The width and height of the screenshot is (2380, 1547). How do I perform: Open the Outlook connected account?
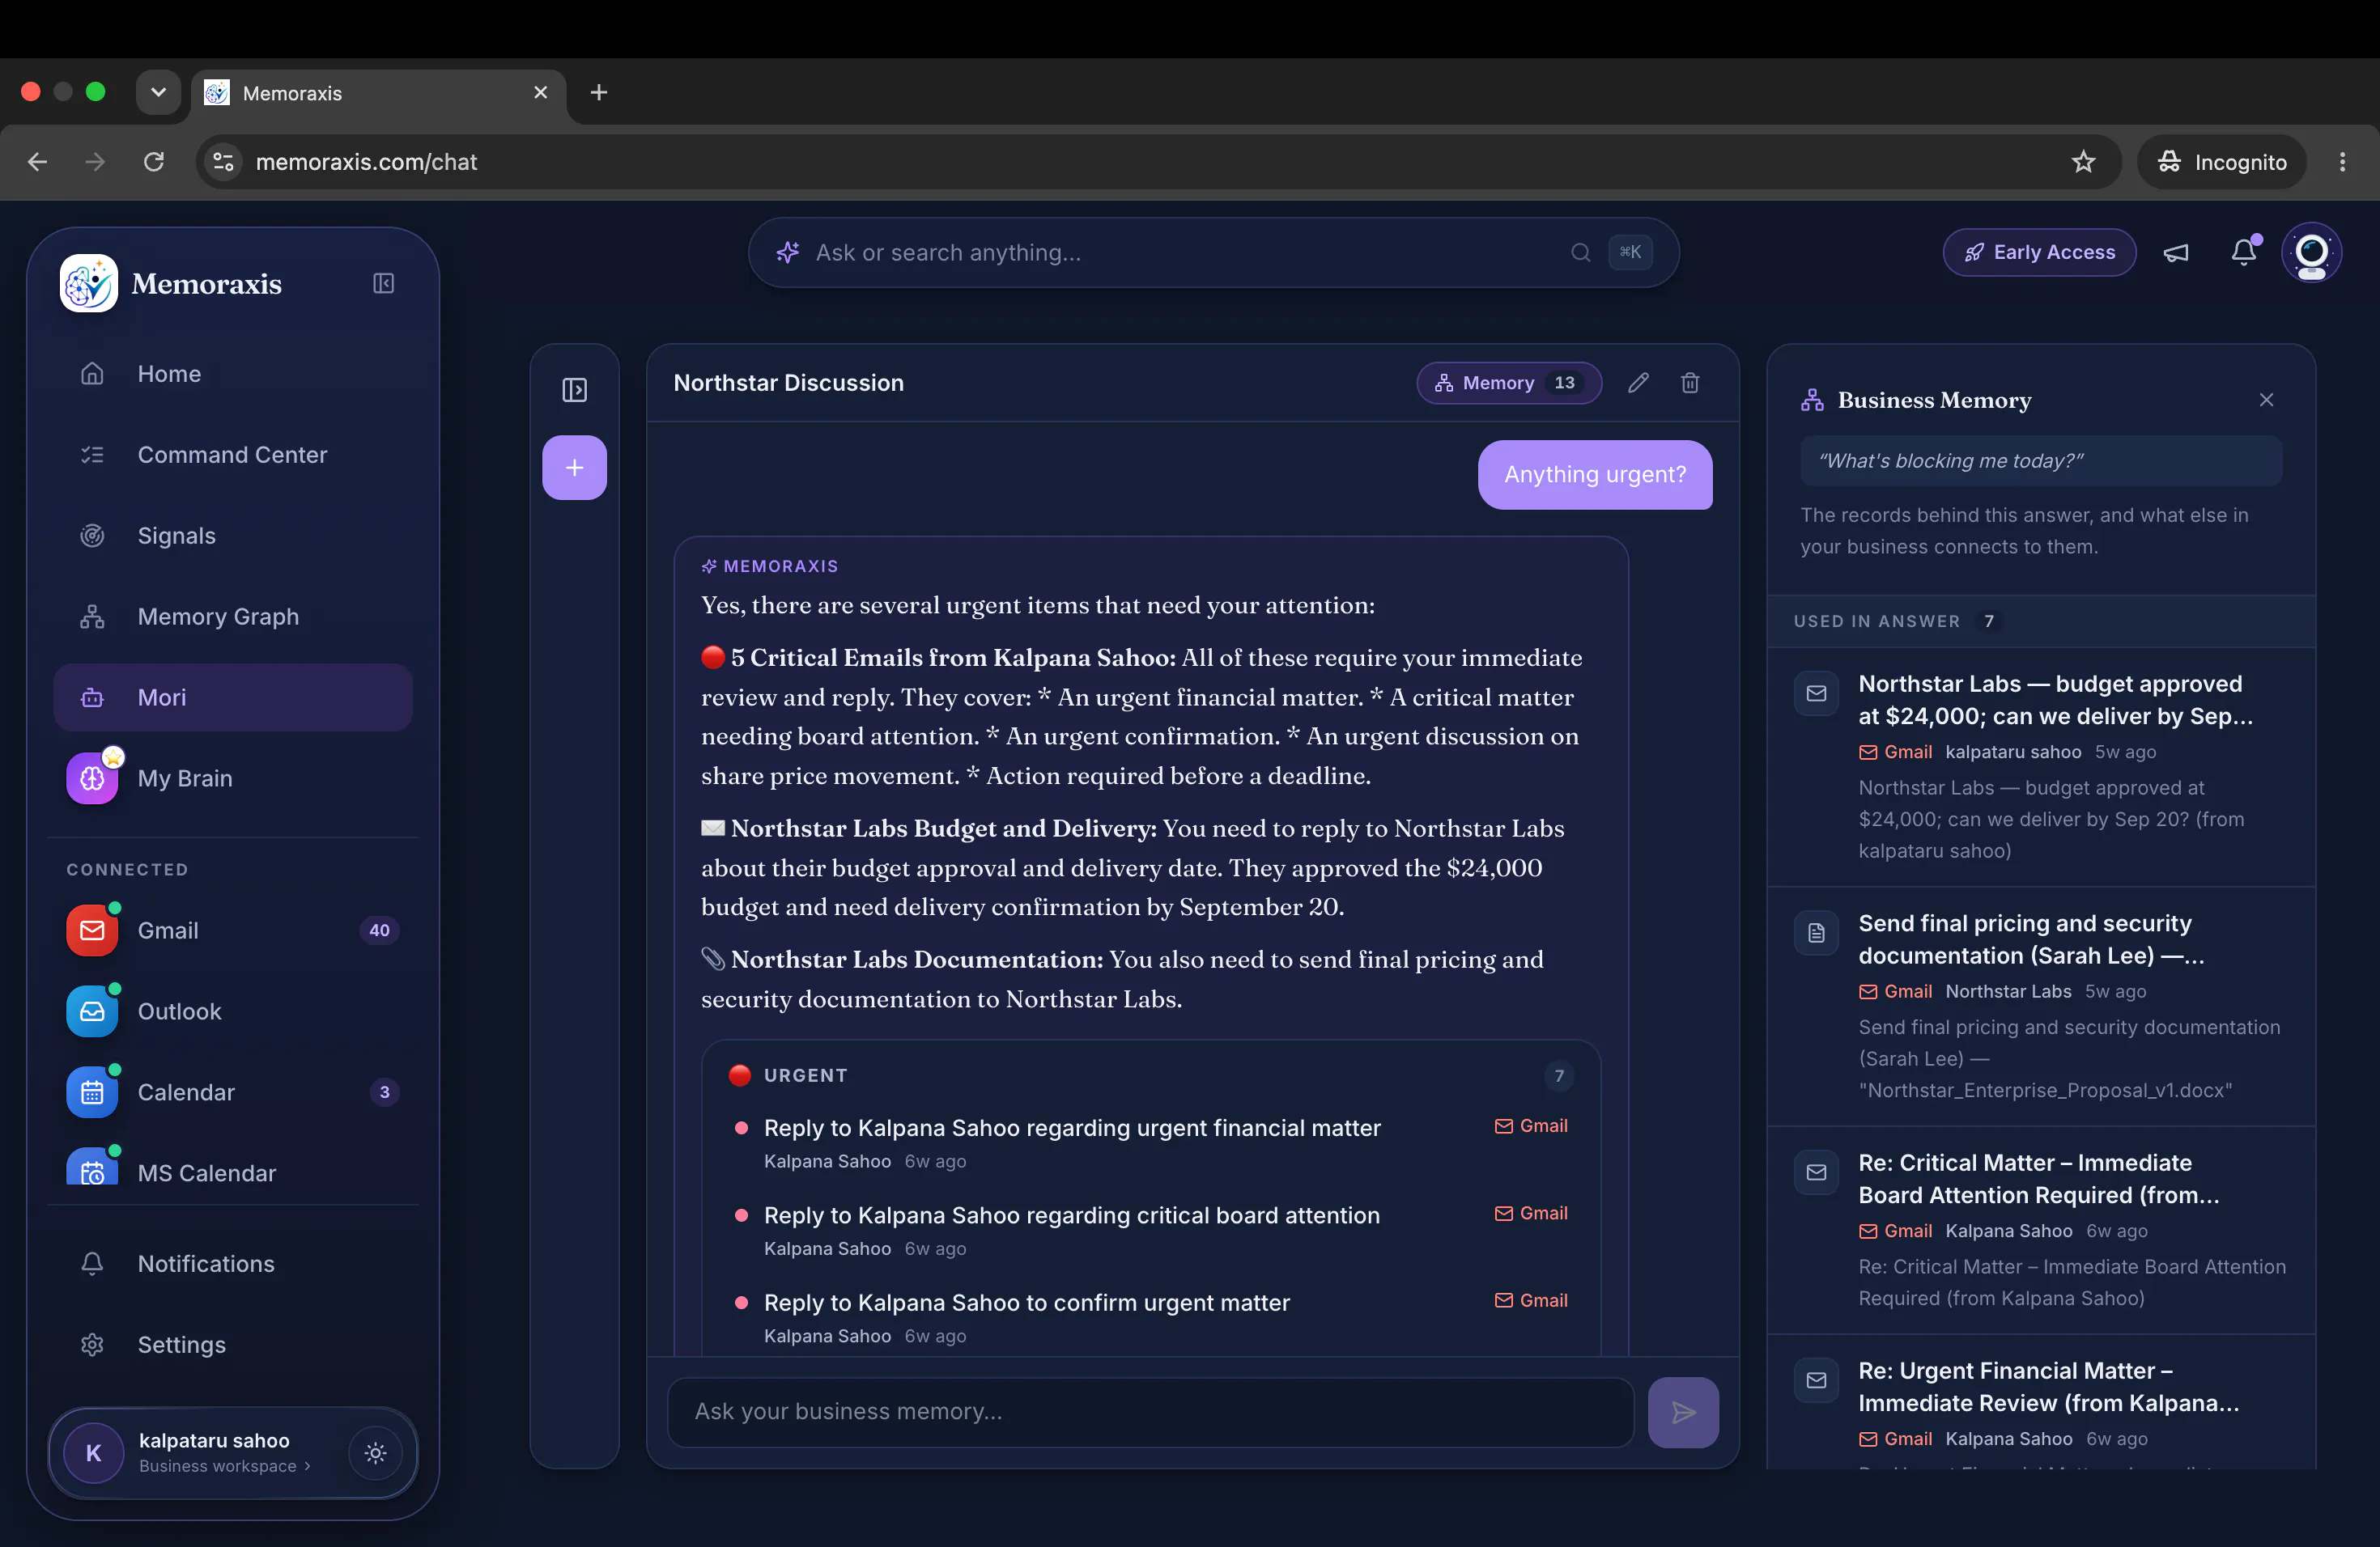233,1011
